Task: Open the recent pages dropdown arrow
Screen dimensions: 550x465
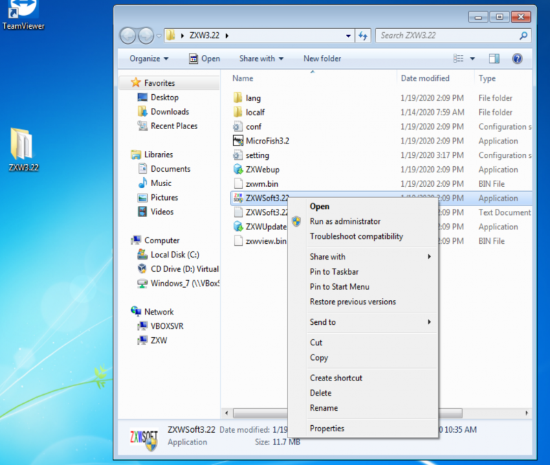Action: (x=159, y=36)
